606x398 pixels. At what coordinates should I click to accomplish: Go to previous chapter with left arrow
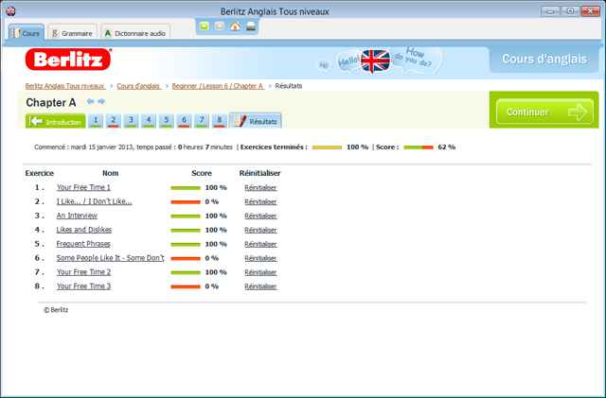point(91,102)
